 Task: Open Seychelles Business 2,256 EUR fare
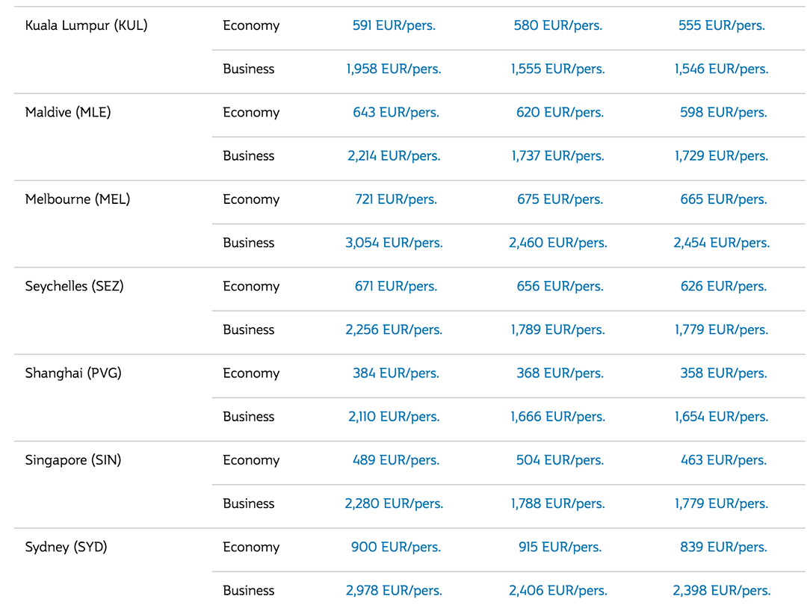(x=394, y=329)
